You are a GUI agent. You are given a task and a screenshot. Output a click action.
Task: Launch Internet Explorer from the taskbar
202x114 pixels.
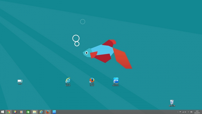(41, 112)
